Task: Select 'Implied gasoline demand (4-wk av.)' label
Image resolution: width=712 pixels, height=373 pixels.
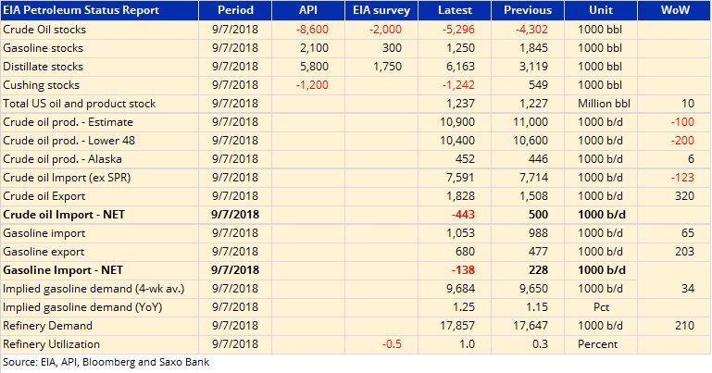Action: [94, 289]
